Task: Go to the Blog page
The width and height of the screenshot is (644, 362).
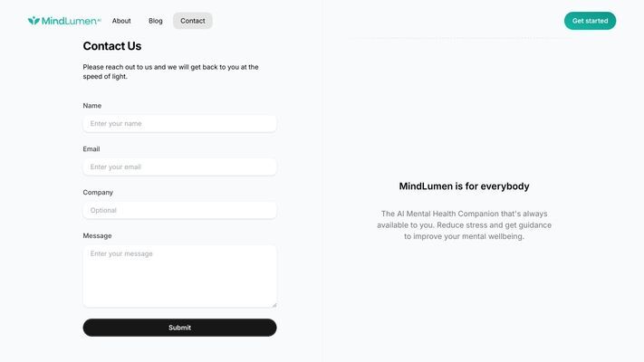Action: (156, 21)
